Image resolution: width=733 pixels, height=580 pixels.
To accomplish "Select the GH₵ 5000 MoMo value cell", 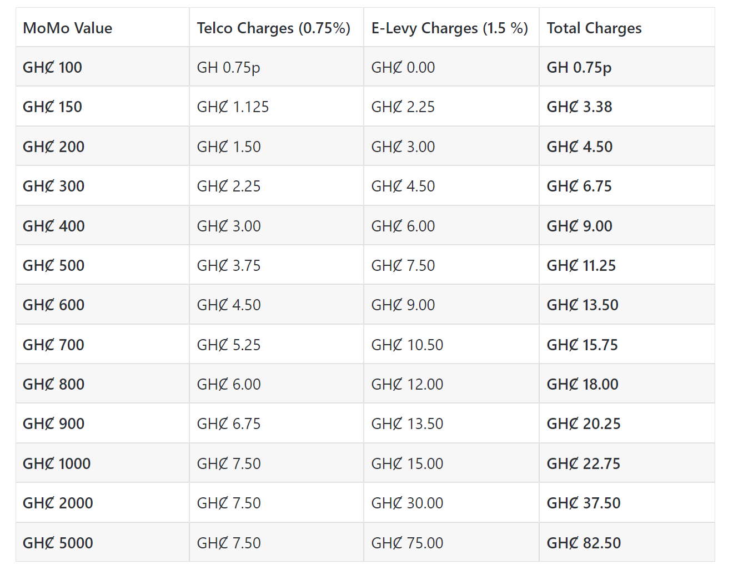I will point(58,543).
